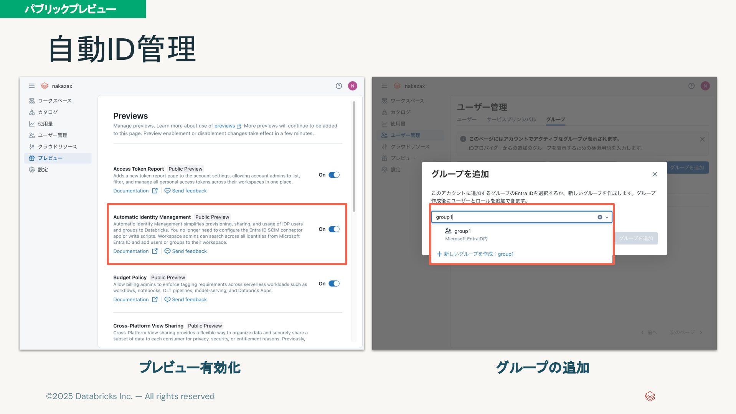Go to 次のページ next page
Screen dimensions: 736x414
[x=686, y=332]
